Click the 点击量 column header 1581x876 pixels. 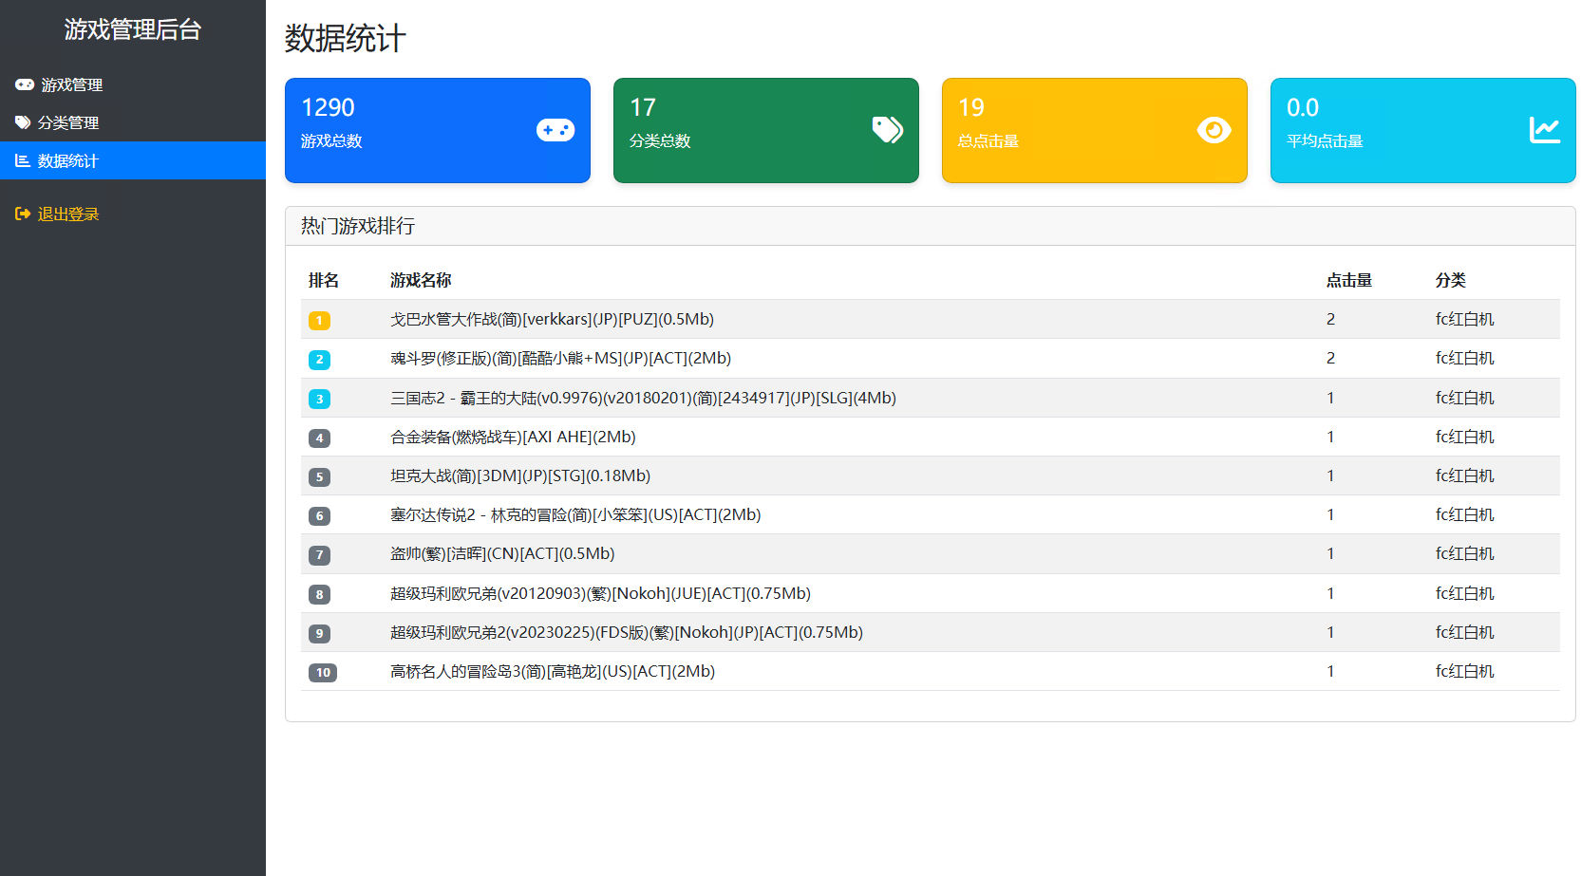point(1348,280)
